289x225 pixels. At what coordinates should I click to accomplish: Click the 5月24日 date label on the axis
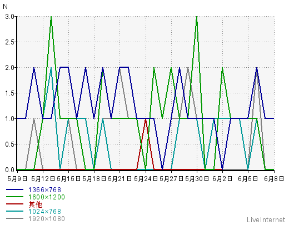click(x=146, y=179)
